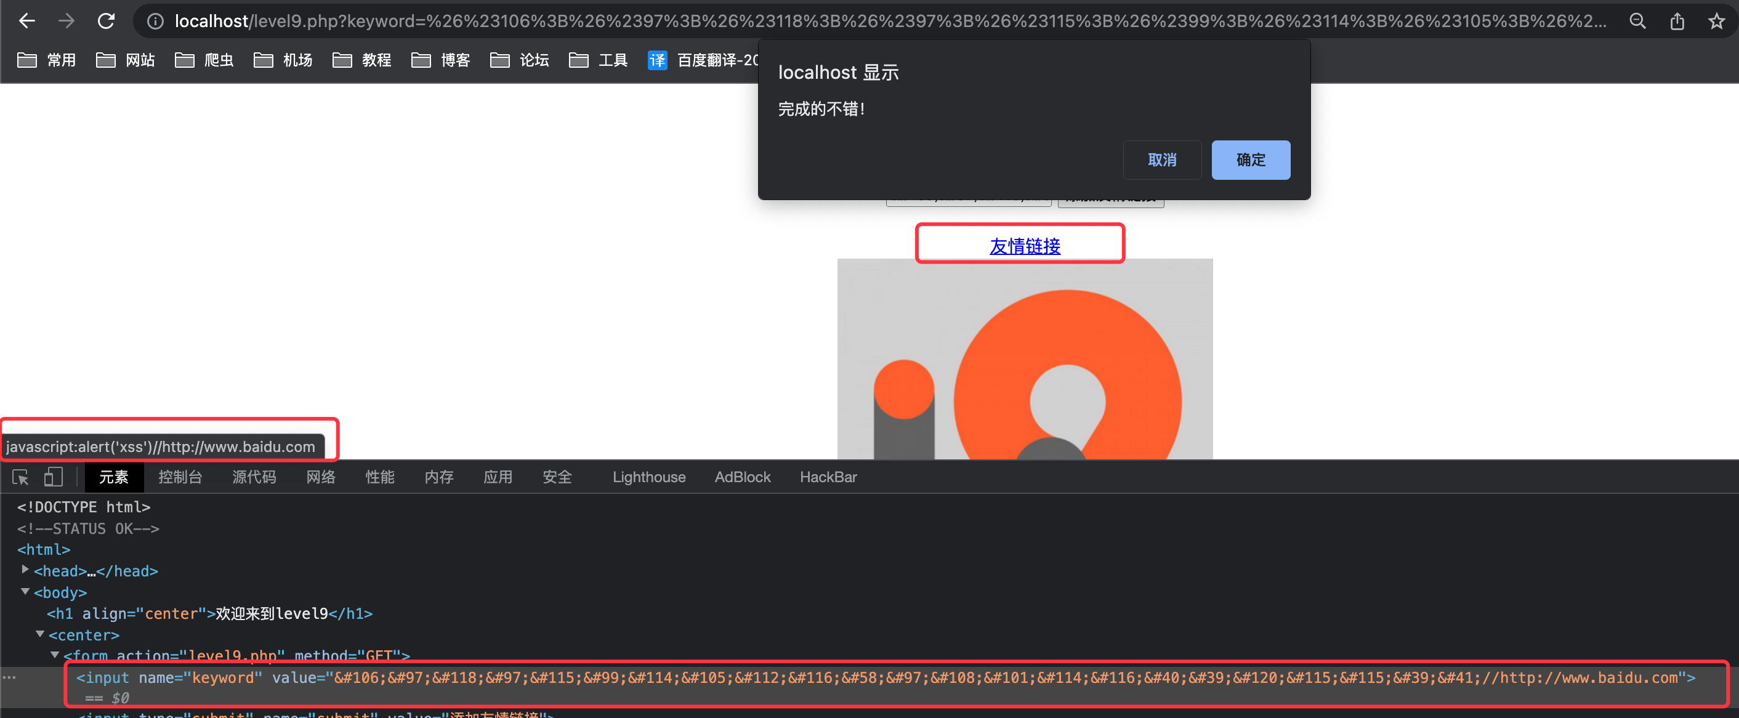The height and width of the screenshot is (718, 1739).
Task: Click the zoom magnifier icon in address bar
Action: click(x=1638, y=22)
